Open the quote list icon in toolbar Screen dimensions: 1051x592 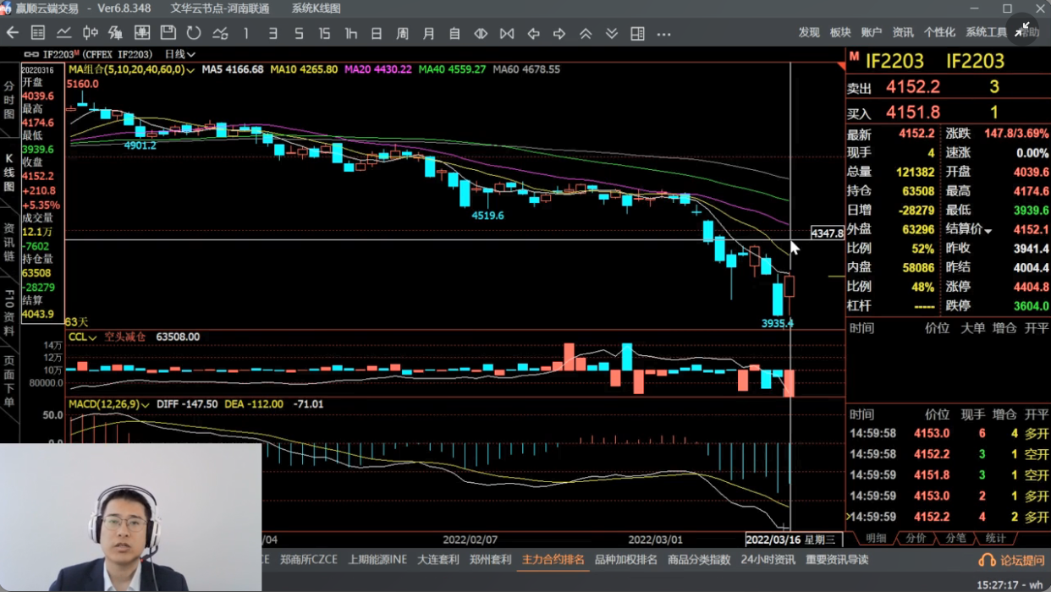pyautogui.click(x=38, y=33)
